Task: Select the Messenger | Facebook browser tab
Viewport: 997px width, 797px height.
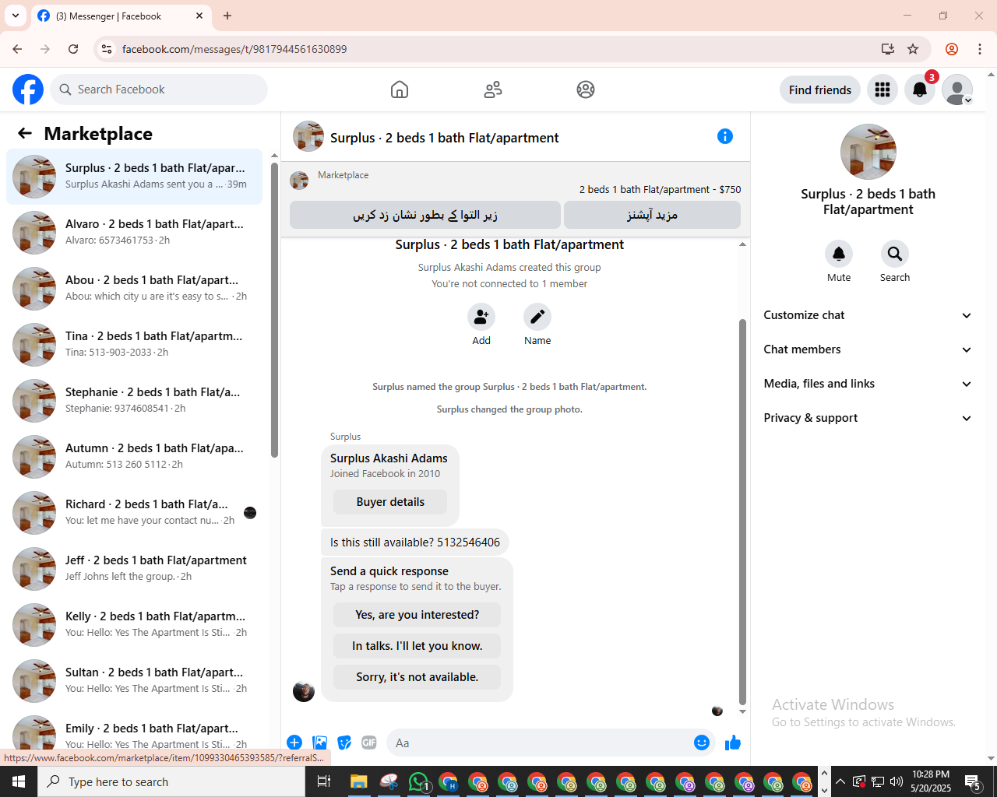Action: 121,16
